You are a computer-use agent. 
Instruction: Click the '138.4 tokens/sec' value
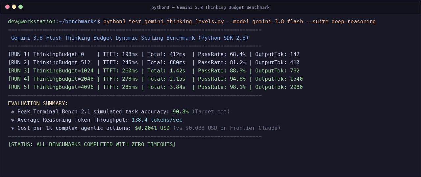[157, 120]
